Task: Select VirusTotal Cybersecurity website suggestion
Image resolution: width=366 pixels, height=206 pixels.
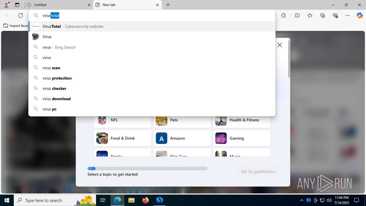Action: pos(152,26)
